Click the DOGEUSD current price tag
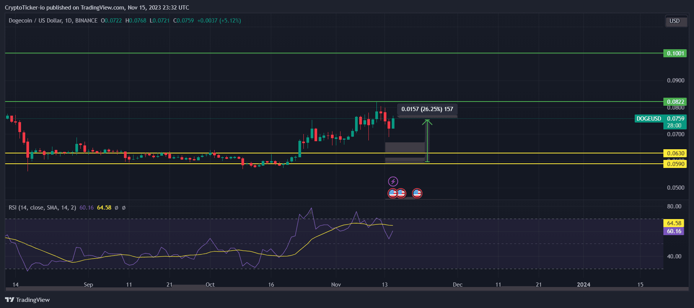 pyautogui.click(x=649, y=119)
